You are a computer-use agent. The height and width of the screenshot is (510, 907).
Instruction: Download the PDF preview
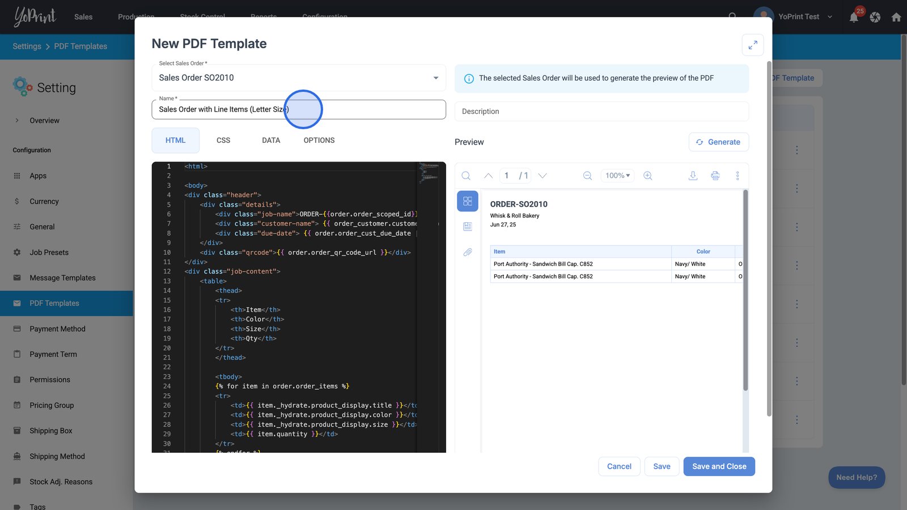(x=693, y=176)
